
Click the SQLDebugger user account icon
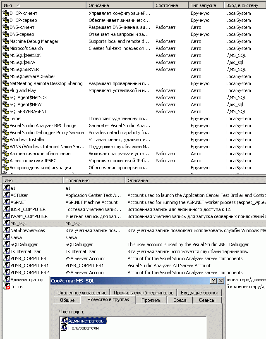click(x=7, y=244)
